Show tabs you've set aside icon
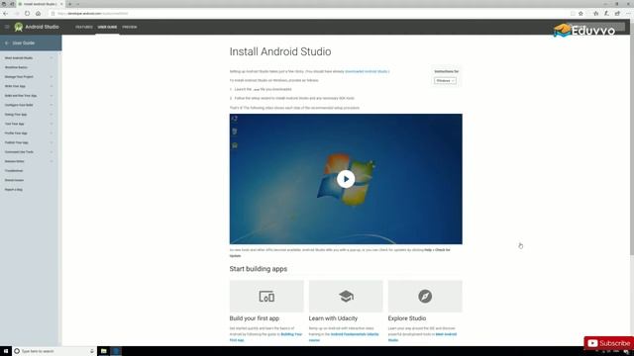 point(4,4)
